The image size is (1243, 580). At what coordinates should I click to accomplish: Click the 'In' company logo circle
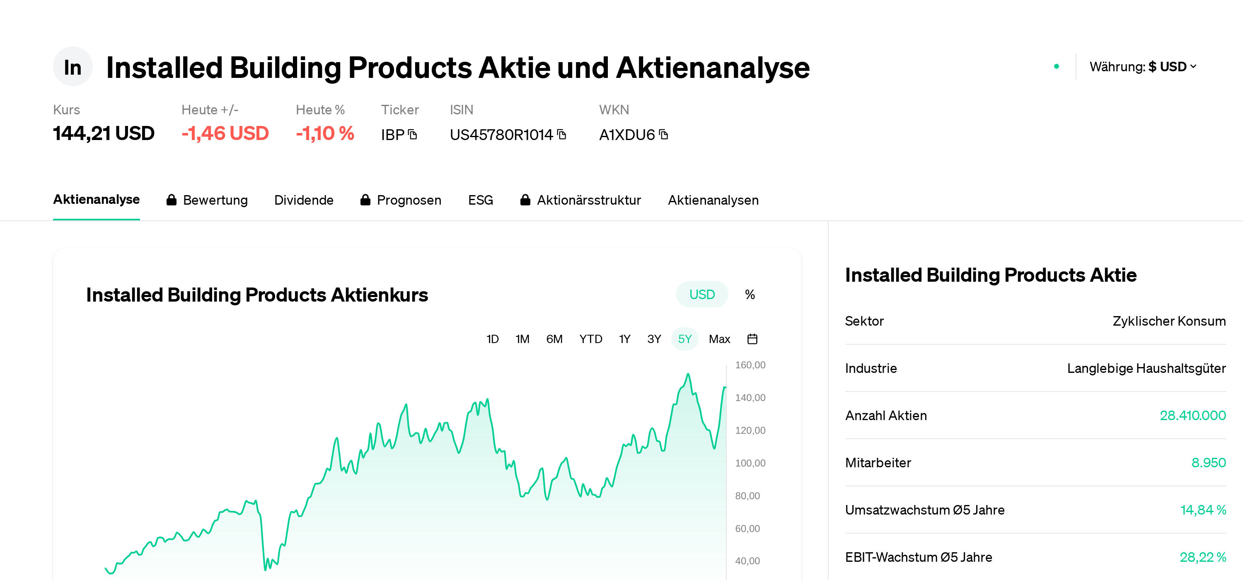click(x=73, y=67)
